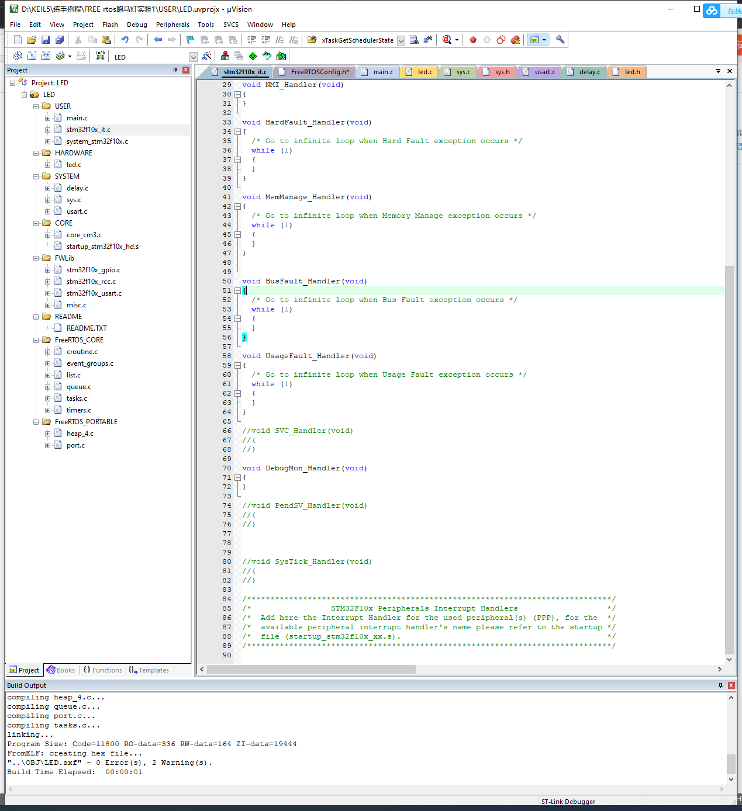
Task: Click ST-Link Debugger in status bar
Action: [568, 801]
